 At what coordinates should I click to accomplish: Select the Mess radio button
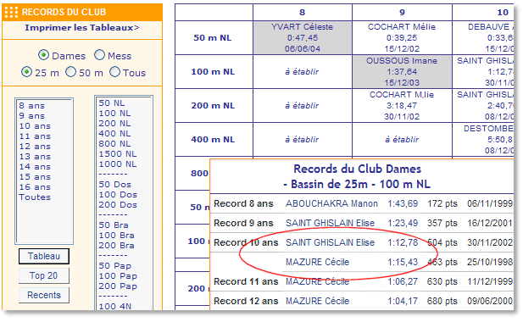pyautogui.click(x=99, y=55)
